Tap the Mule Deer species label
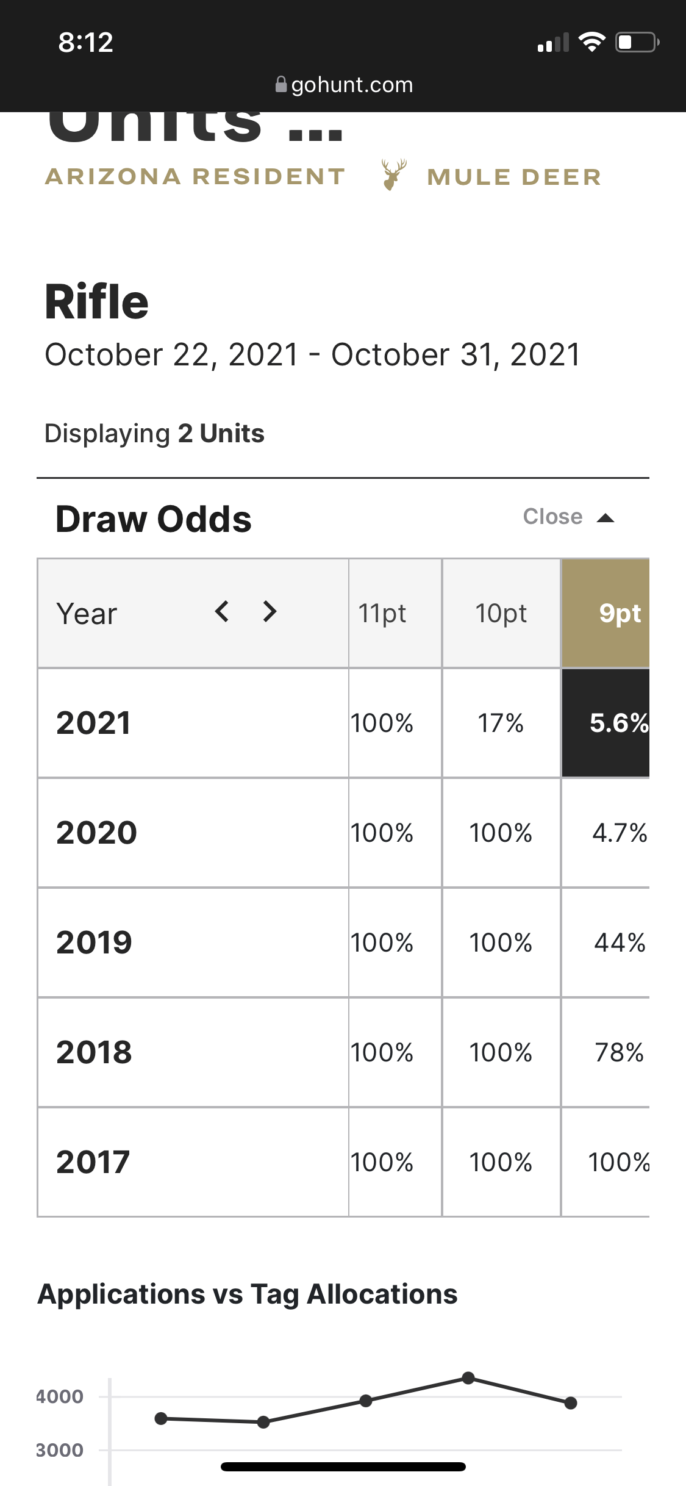This screenshot has height=1486, width=686. [514, 177]
